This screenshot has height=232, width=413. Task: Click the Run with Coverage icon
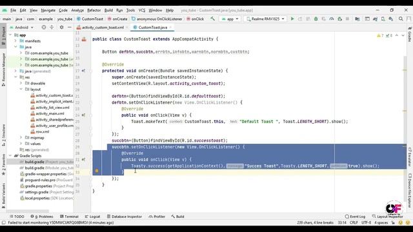(324, 19)
